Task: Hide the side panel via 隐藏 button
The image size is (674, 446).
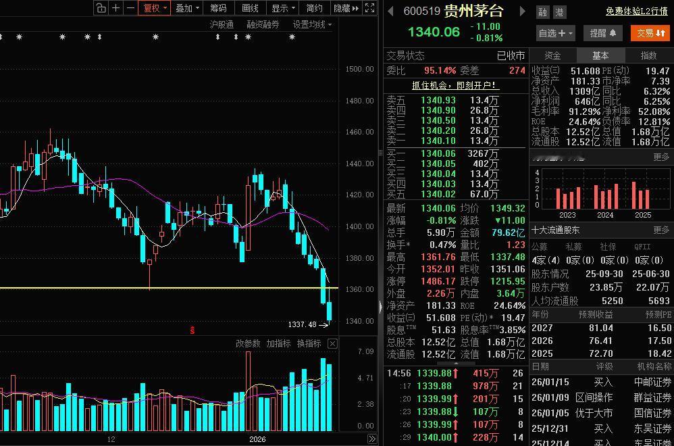Action: coord(346,8)
